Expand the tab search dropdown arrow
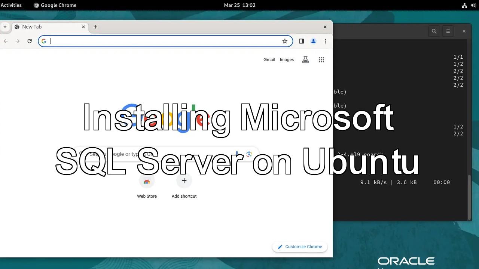Screen dimensions: 479x269 coord(5,27)
